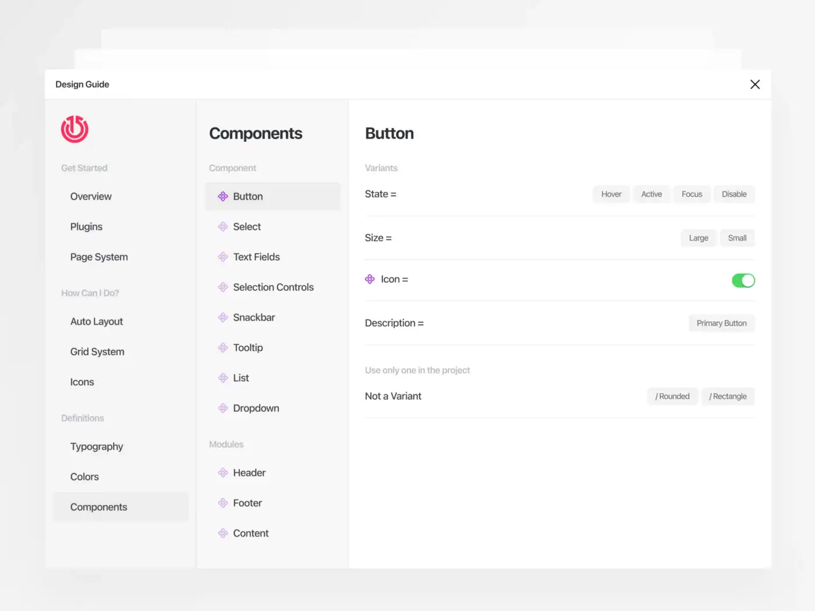Screen dimensions: 815x611
Task: Open Text Fields component
Action: point(256,257)
